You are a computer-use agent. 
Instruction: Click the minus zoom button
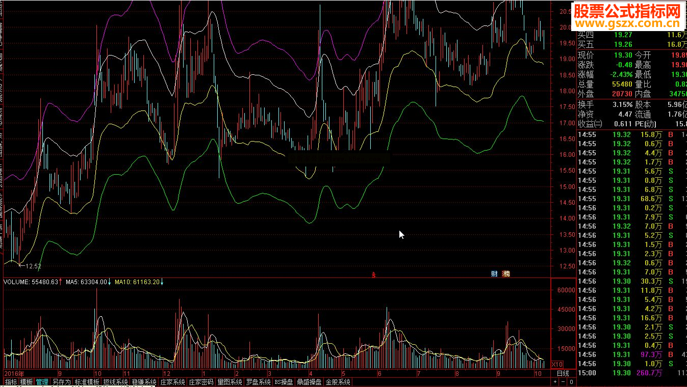(x=564, y=381)
